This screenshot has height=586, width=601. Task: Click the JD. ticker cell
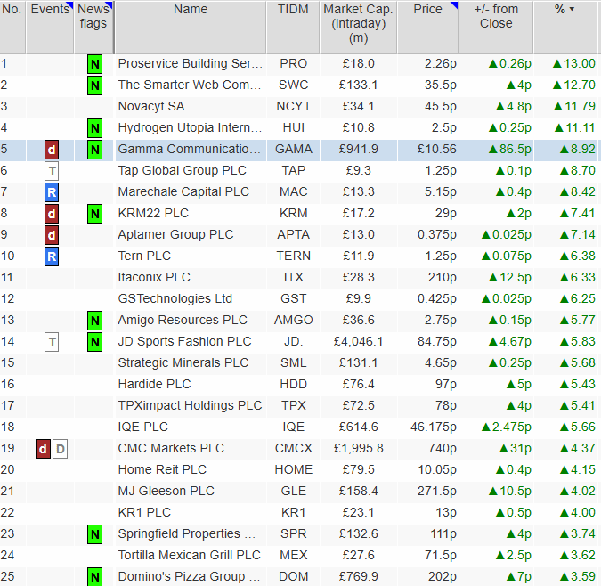[294, 341]
